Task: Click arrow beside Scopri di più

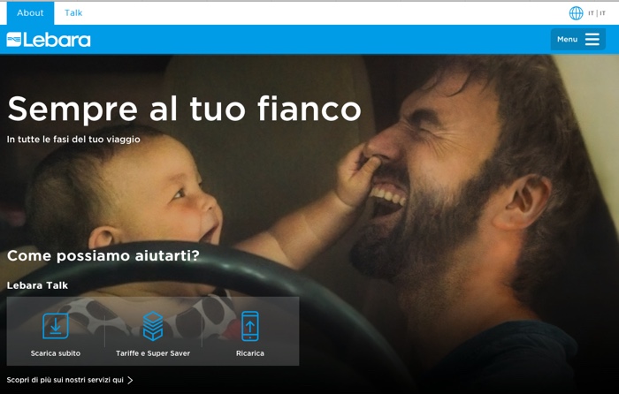Action: 130,380
